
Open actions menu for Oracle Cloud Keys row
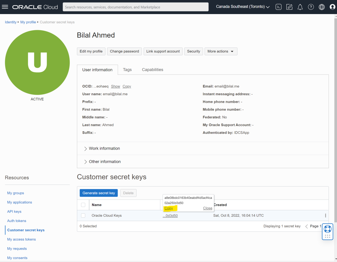pos(325,216)
